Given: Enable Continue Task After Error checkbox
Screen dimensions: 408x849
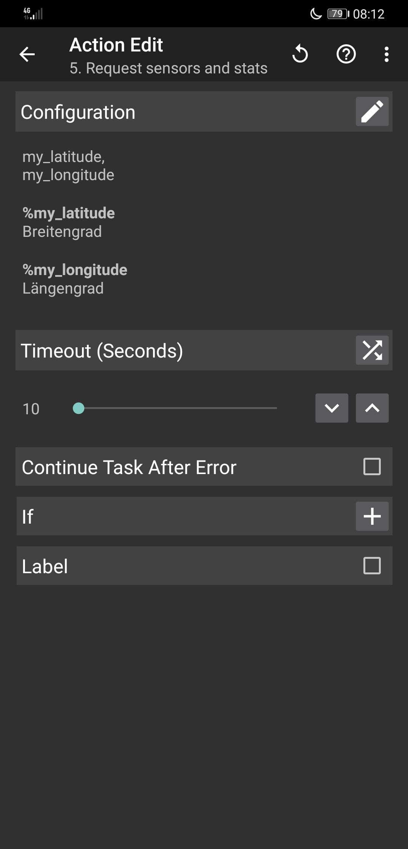Looking at the screenshot, I should (372, 466).
